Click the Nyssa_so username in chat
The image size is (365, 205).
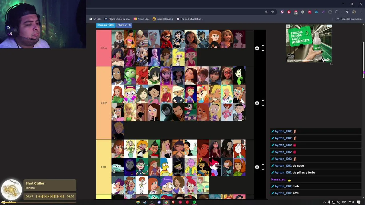tap(279, 180)
